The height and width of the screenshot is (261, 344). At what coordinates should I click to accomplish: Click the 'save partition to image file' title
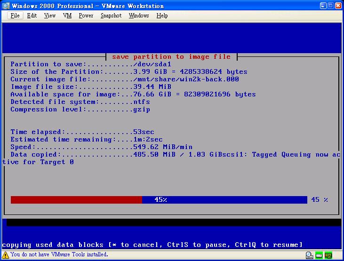171,57
